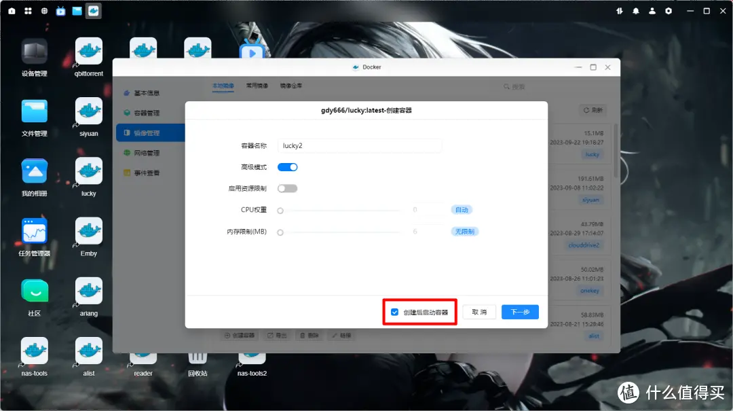Disable the 高级模式 toggle

(287, 166)
